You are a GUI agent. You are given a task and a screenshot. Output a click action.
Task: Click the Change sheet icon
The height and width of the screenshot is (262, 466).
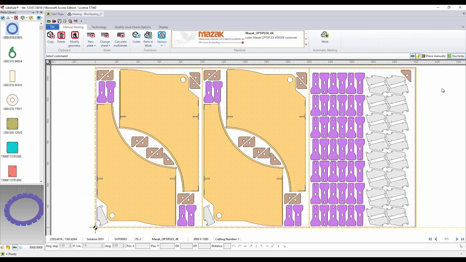(x=105, y=35)
